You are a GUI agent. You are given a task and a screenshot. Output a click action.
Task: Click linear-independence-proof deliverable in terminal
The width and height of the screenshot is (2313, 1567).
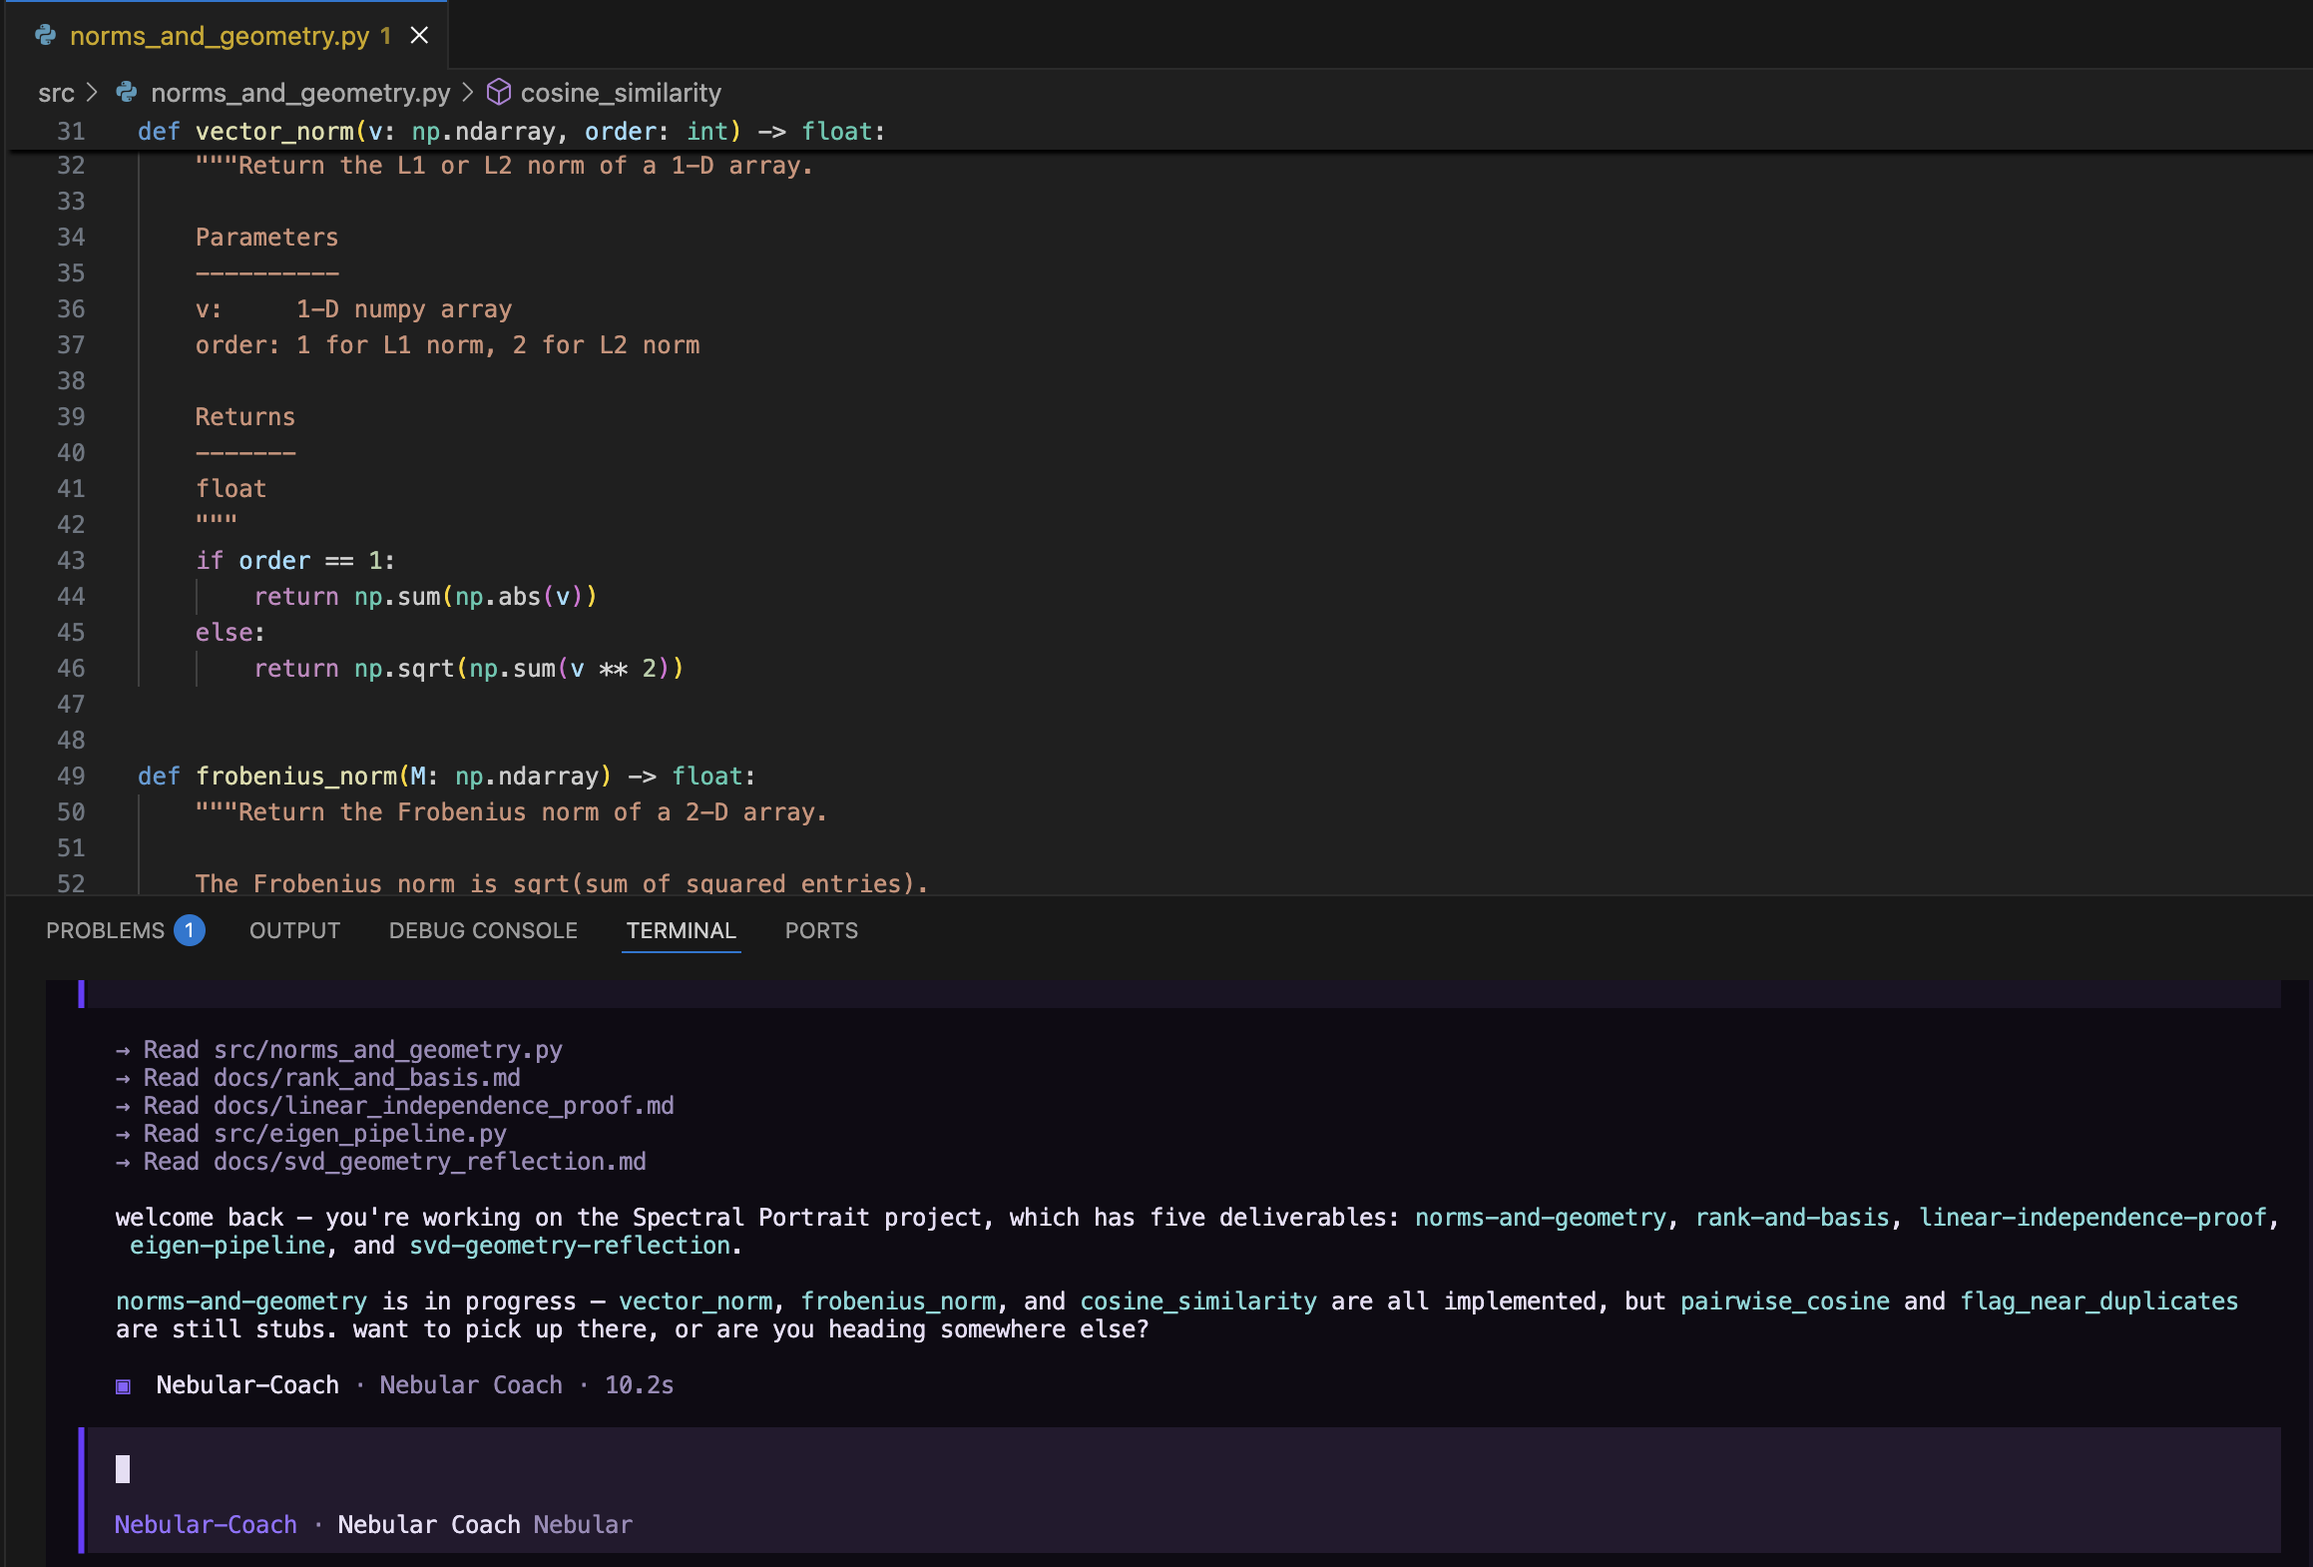coord(2092,1218)
